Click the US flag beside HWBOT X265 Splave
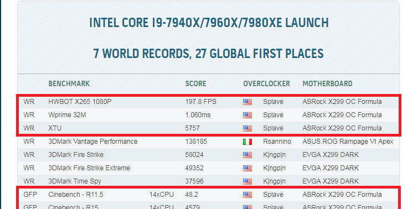Screen dimensions: 418x209 pyautogui.click(x=247, y=102)
